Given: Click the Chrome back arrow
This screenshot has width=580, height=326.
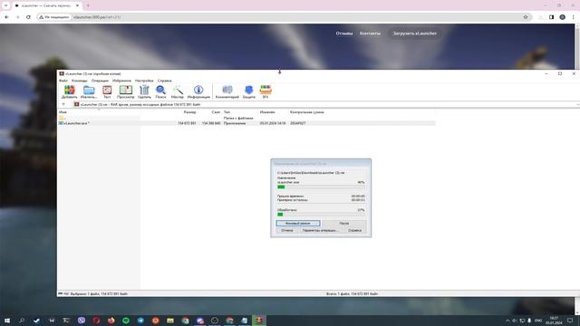Looking at the screenshot, I should click(x=6, y=17).
